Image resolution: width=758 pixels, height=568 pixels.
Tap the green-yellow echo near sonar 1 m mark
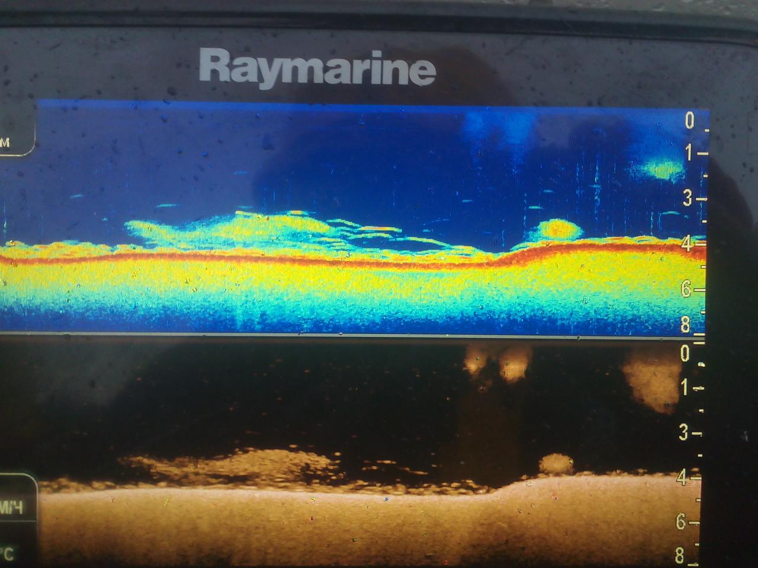pyautogui.click(x=662, y=169)
